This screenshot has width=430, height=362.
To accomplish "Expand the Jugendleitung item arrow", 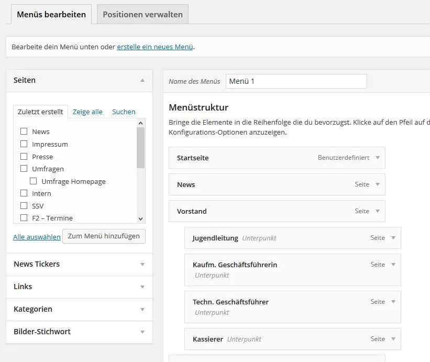I will click(x=393, y=238).
